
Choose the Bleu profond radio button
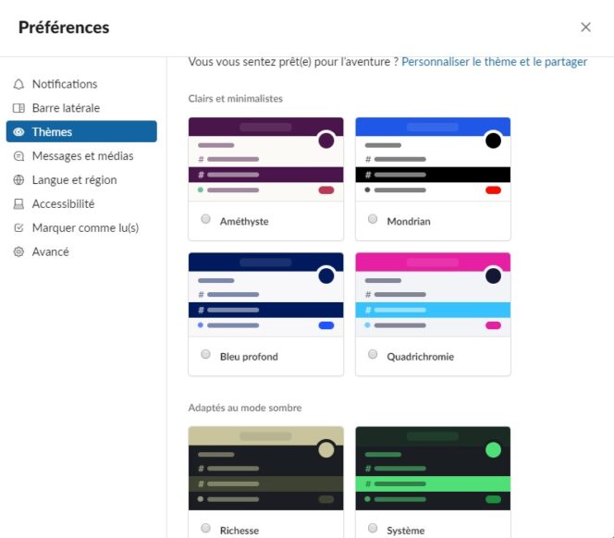(205, 354)
